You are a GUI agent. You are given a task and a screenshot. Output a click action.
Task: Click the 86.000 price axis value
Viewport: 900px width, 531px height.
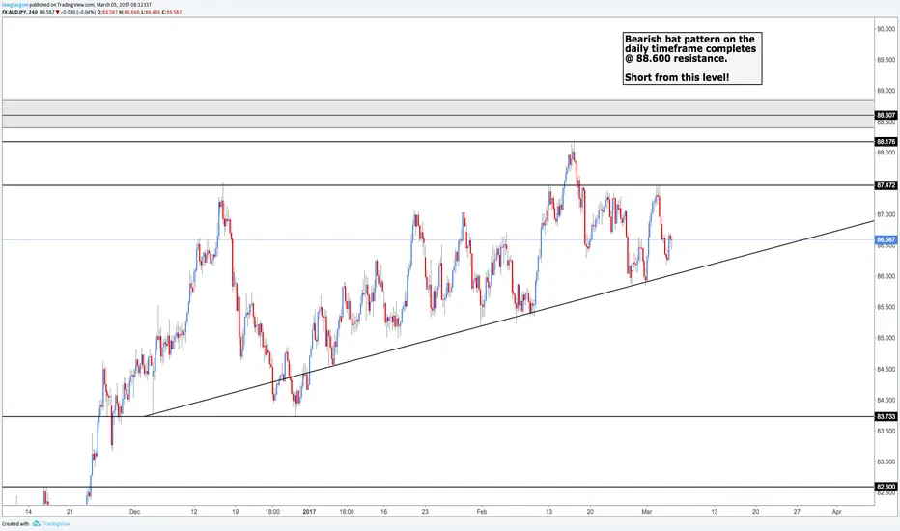click(x=886, y=276)
